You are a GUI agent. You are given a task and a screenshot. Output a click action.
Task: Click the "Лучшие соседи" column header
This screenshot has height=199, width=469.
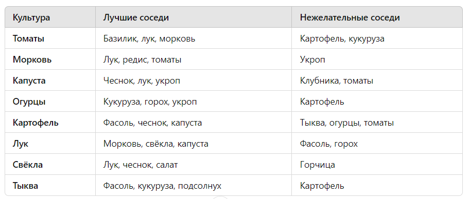[x=136, y=17]
